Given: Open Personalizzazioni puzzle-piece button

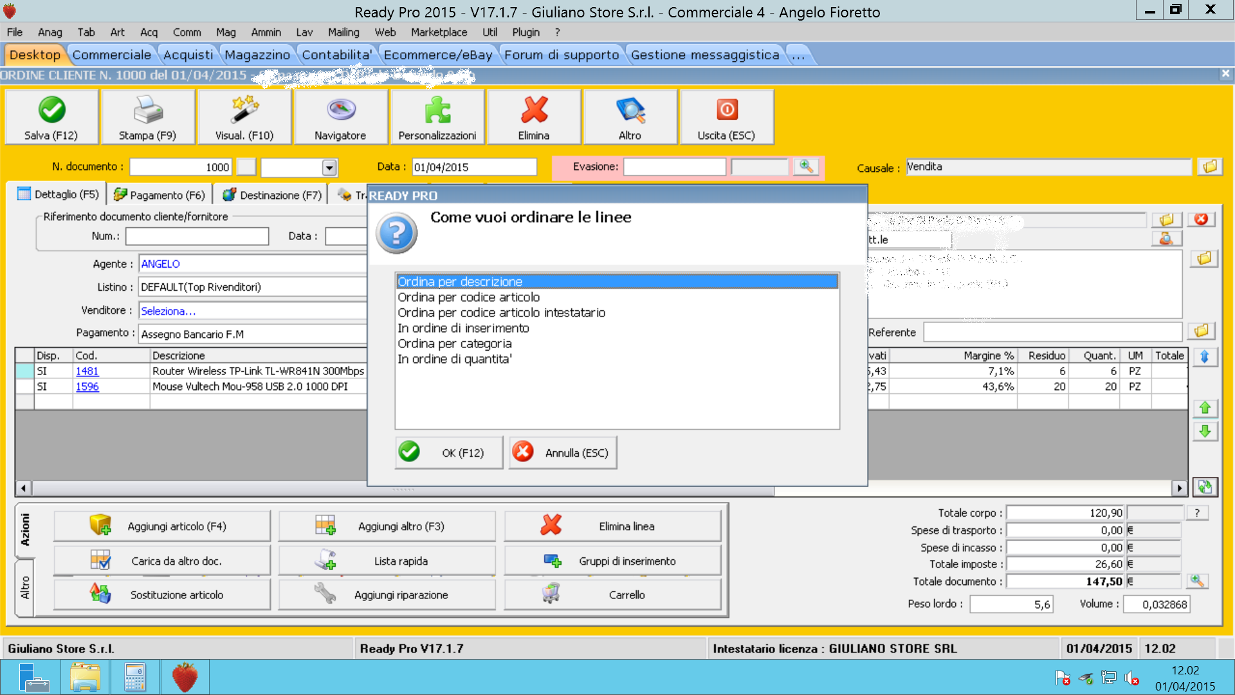Looking at the screenshot, I should [x=437, y=117].
